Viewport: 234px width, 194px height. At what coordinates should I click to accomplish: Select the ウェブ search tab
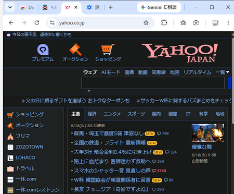click(90, 72)
